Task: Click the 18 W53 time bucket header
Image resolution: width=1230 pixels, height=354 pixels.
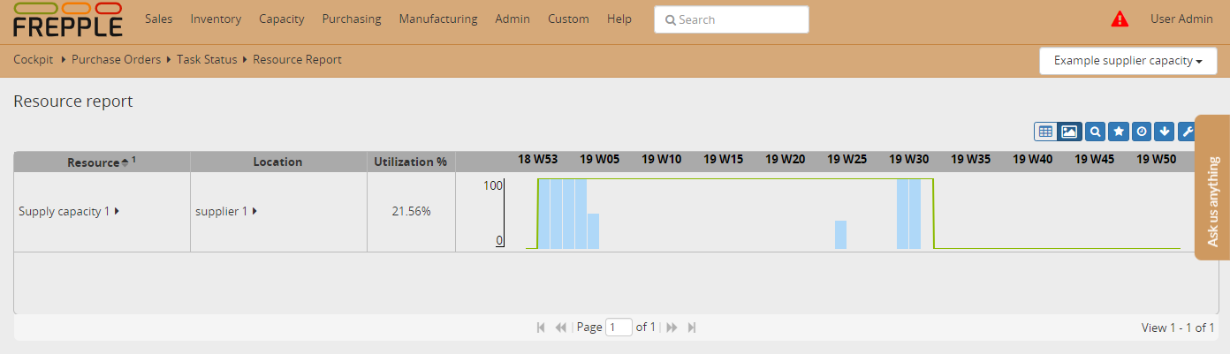Action: (537, 160)
